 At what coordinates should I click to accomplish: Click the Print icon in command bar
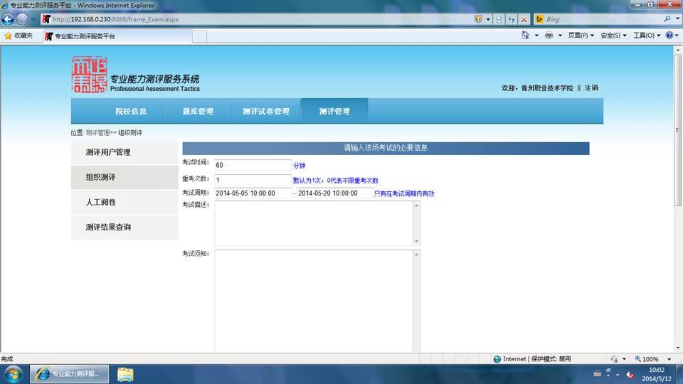tap(549, 36)
